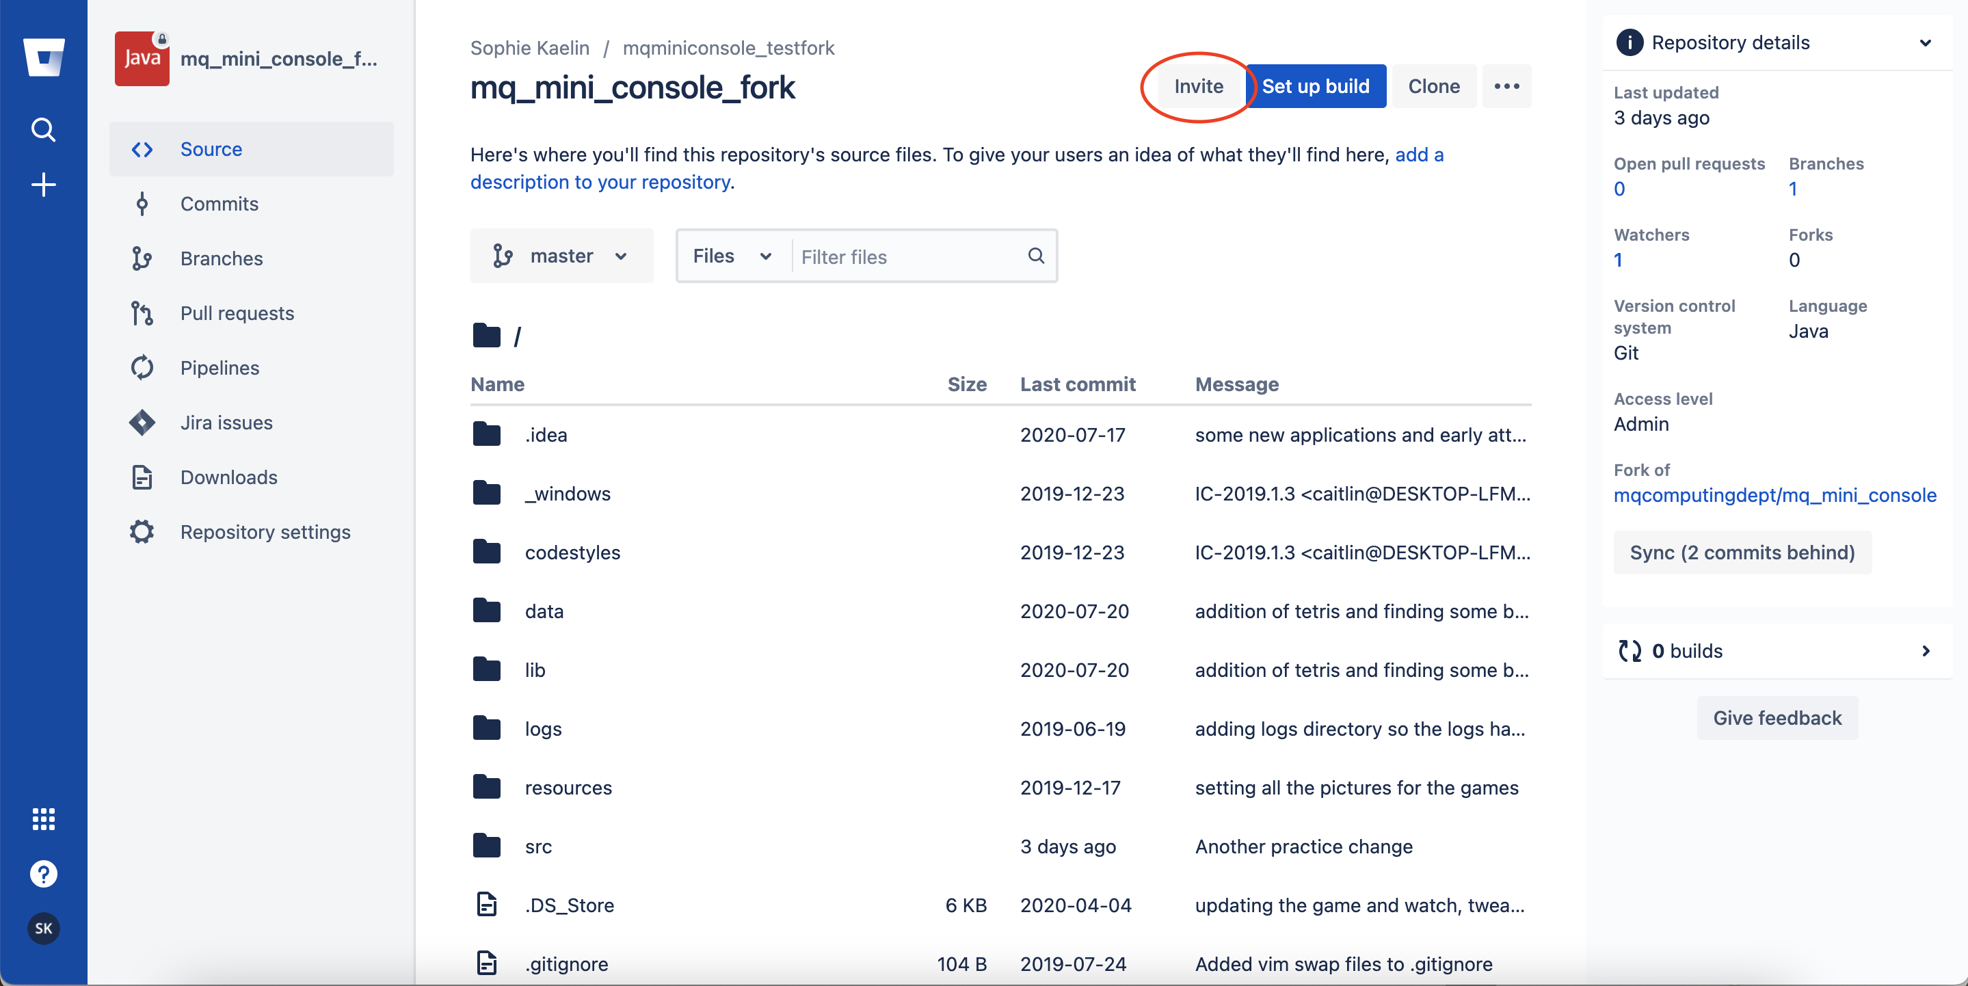This screenshot has width=1968, height=986.
Task: Click the Downloads icon in sidebar
Action: (x=141, y=477)
